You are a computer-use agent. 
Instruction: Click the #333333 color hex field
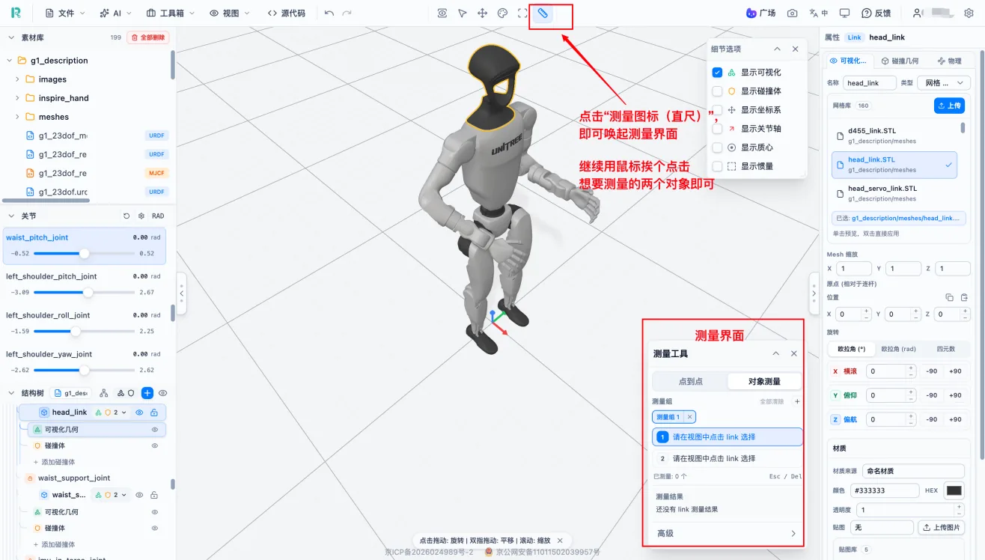tap(883, 490)
